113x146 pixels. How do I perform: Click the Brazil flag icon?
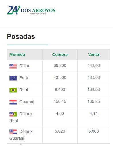click(13, 90)
